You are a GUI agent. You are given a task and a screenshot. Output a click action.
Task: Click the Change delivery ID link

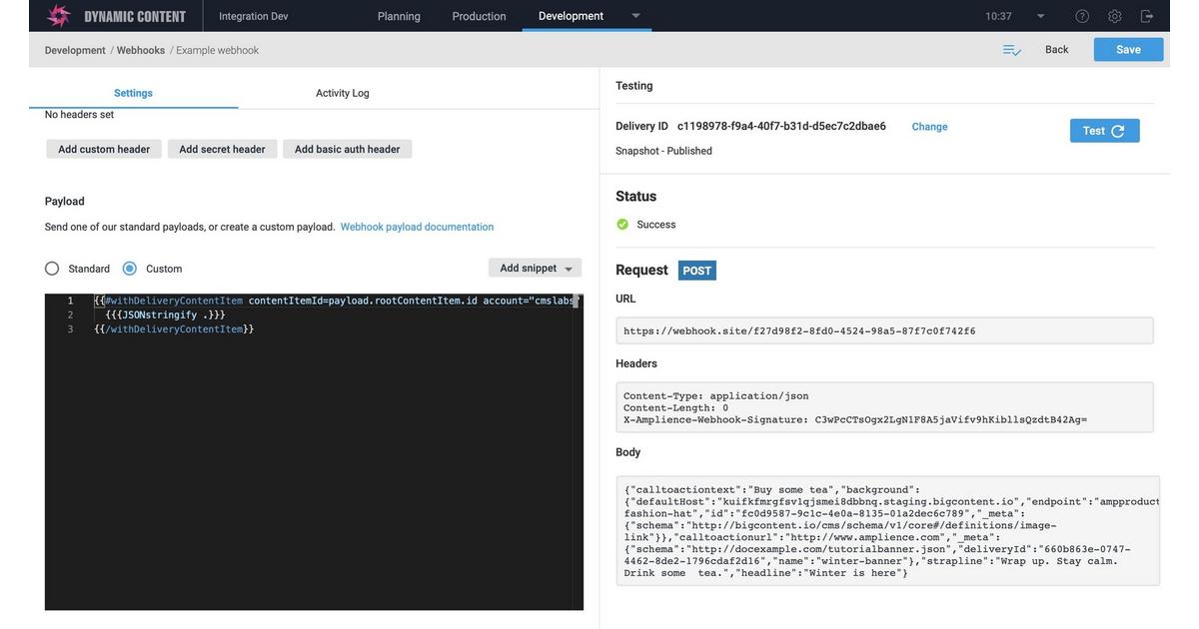pos(929,127)
